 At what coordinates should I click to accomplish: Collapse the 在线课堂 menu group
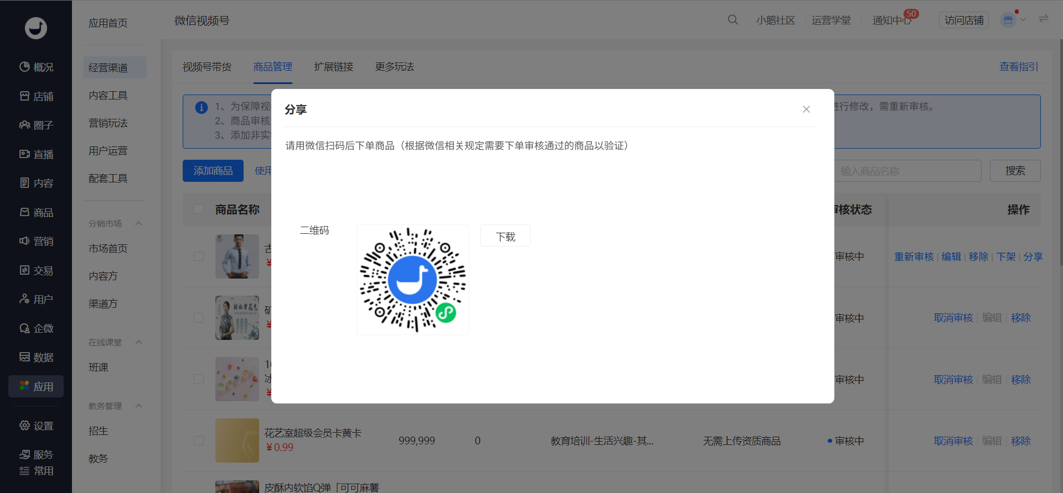pyautogui.click(x=139, y=342)
